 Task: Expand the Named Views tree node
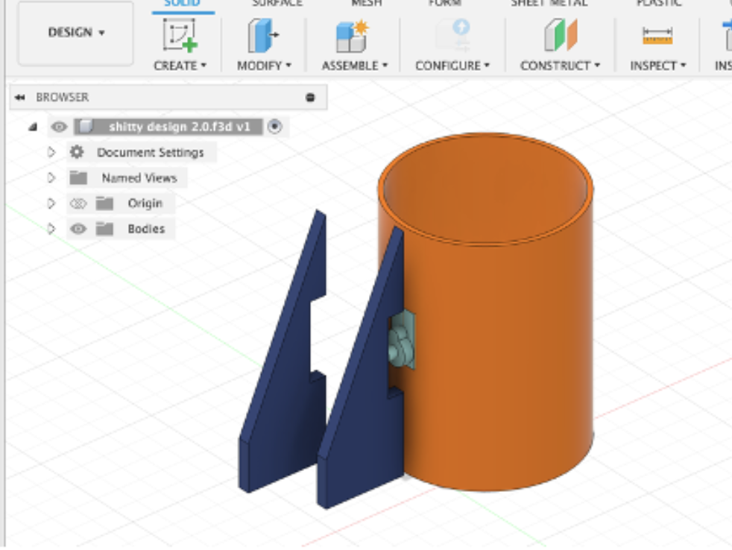(51, 178)
